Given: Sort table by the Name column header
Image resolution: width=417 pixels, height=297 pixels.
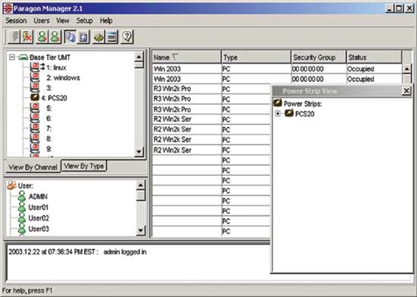Looking at the screenshot, I should [187, 57].
